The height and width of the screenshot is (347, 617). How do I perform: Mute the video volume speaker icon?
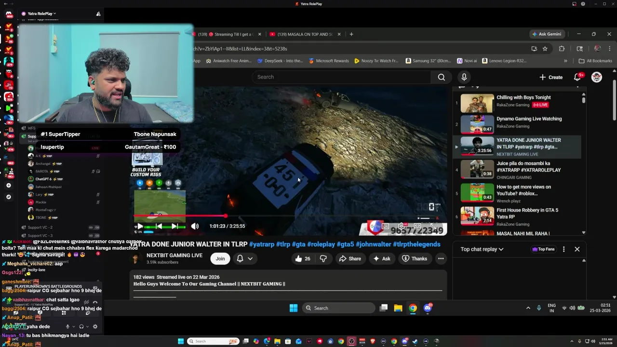point(195,226)
